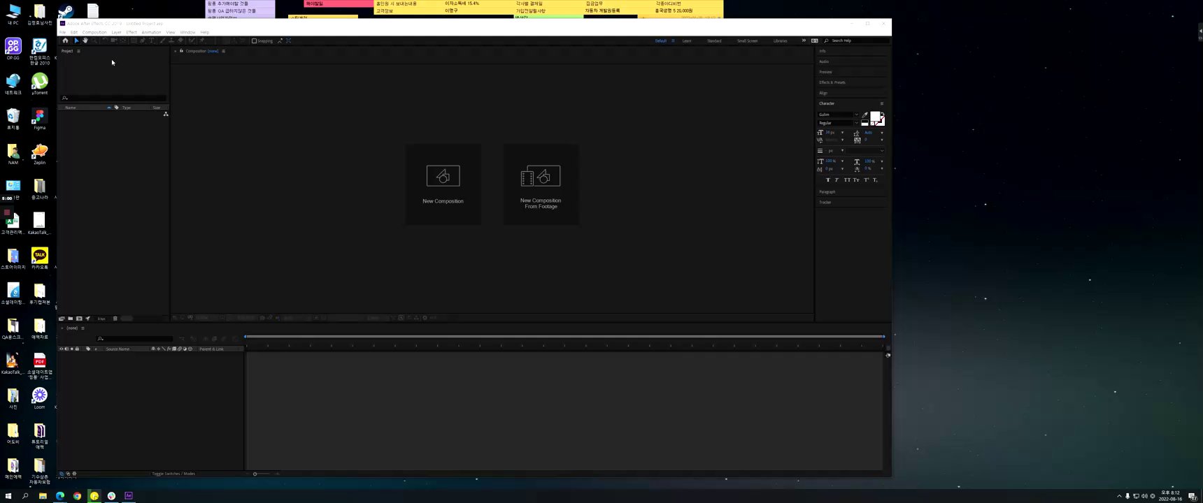Select the Zoom magnifier tool

pos(94,41)
